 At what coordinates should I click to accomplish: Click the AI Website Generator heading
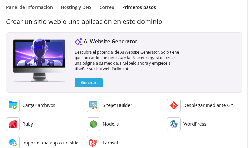(110, 42)
